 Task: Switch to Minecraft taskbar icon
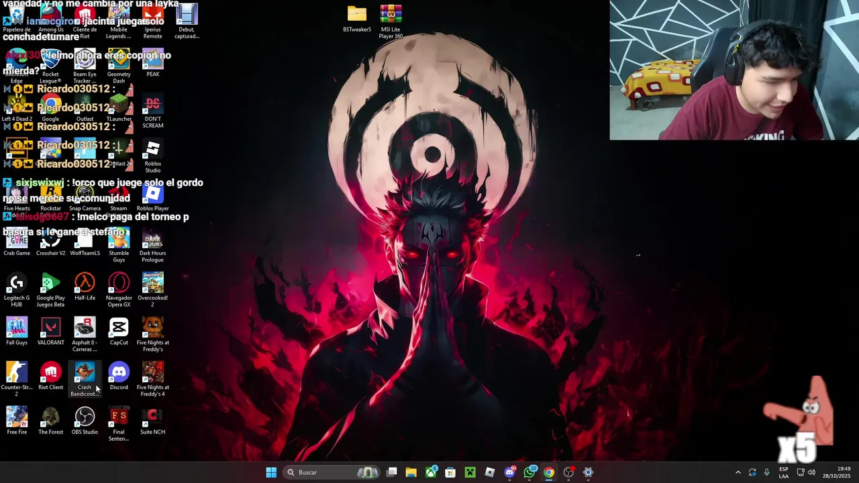click(470, 472)
